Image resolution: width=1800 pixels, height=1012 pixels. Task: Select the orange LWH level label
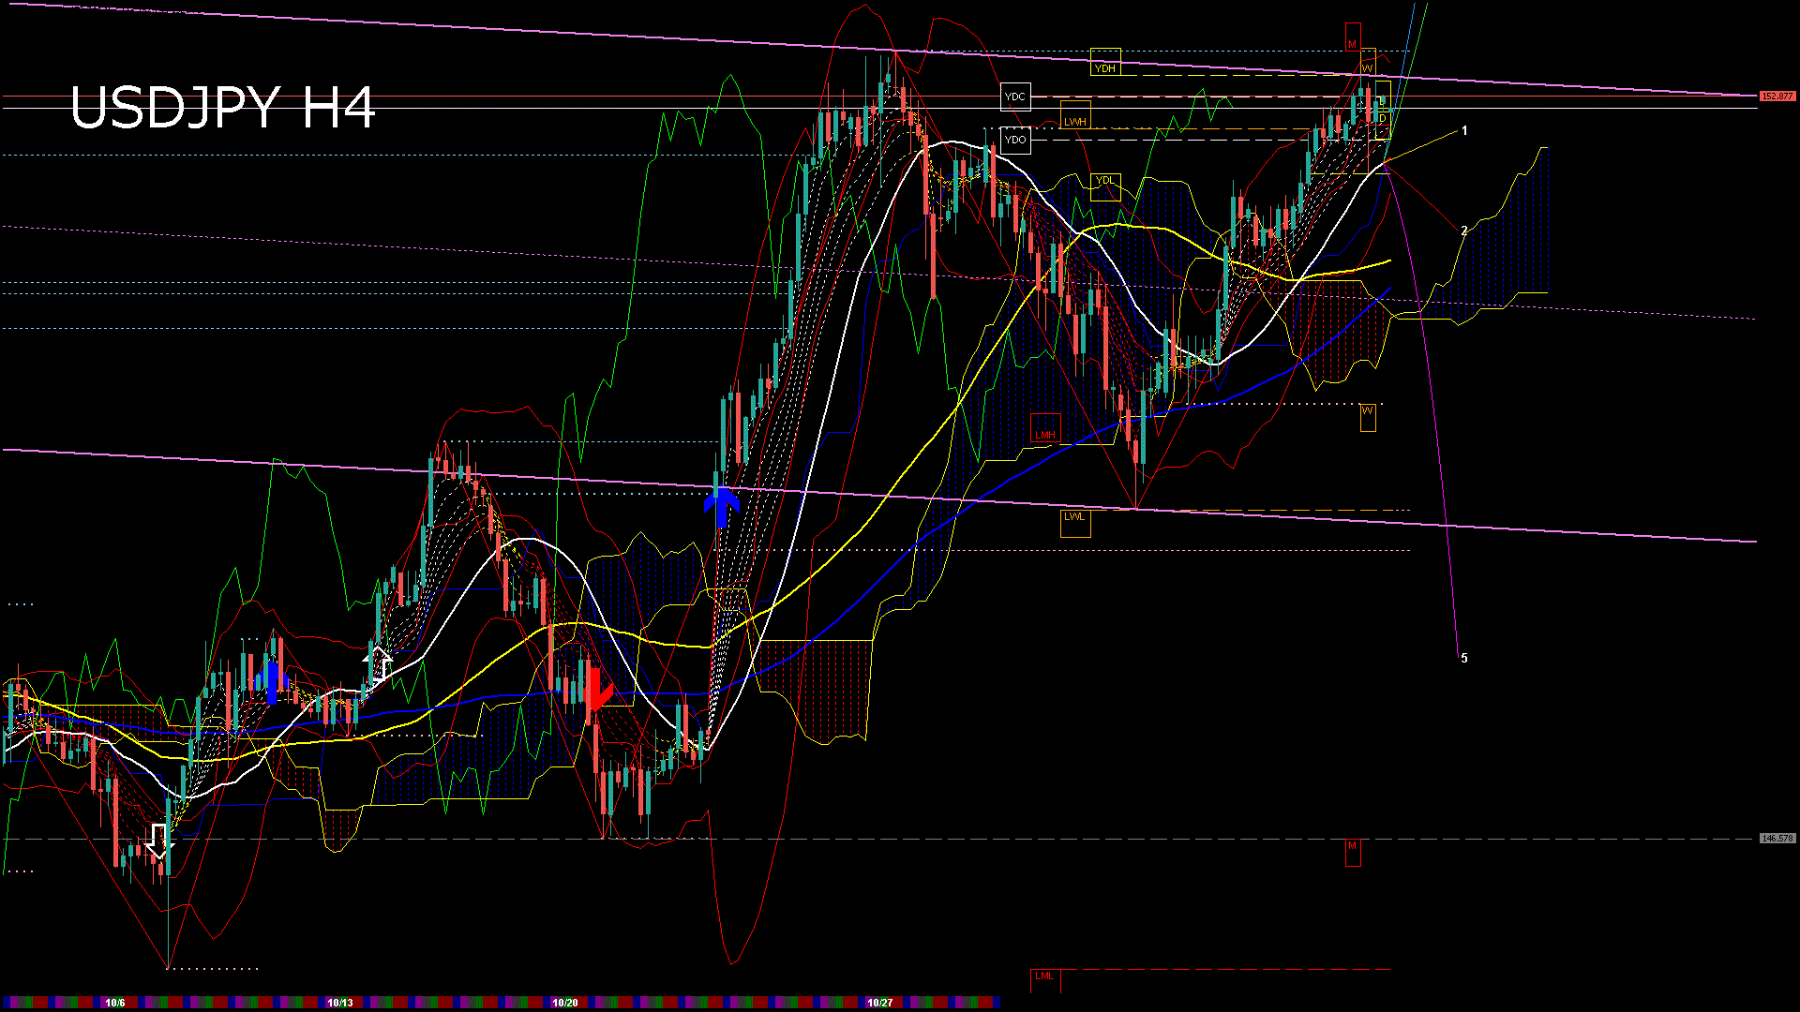click(x=1074, y=122)
